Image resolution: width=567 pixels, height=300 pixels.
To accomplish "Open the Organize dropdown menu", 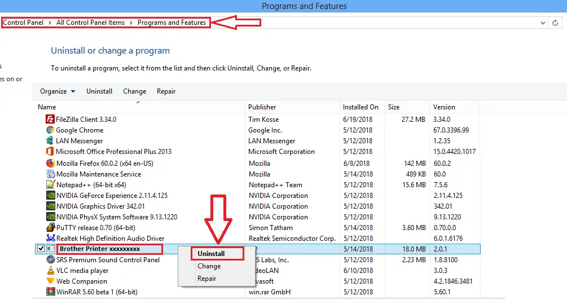I will click(x=58, y=91).
